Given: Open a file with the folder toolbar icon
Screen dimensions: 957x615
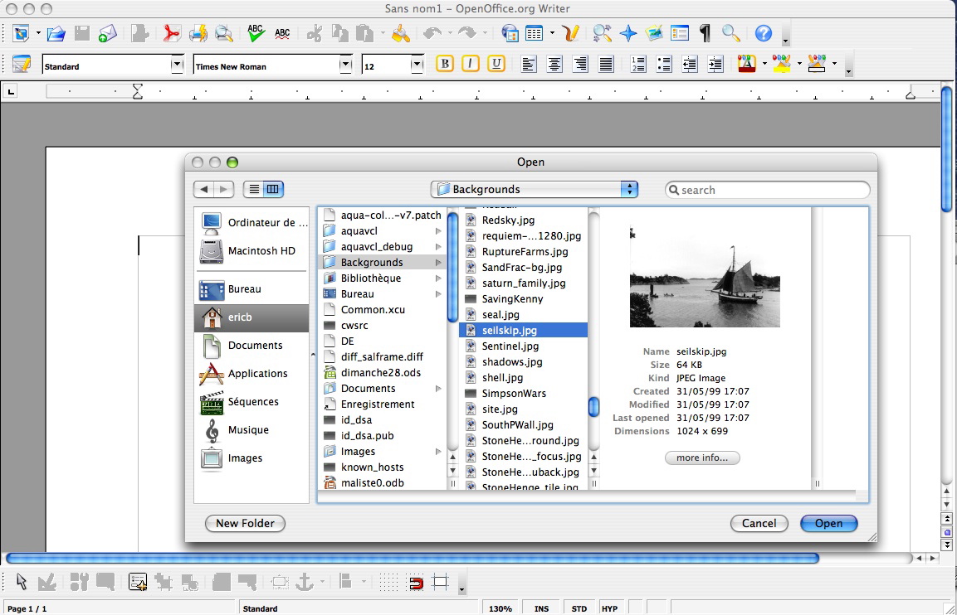Looking at the screenshot, I should click(56, 33).
